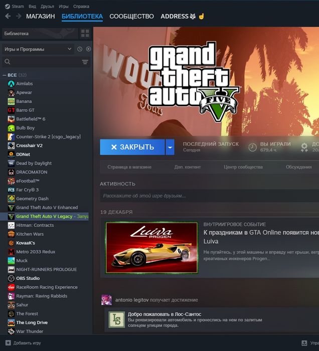Select the Apewar game icon

(11, 92)
